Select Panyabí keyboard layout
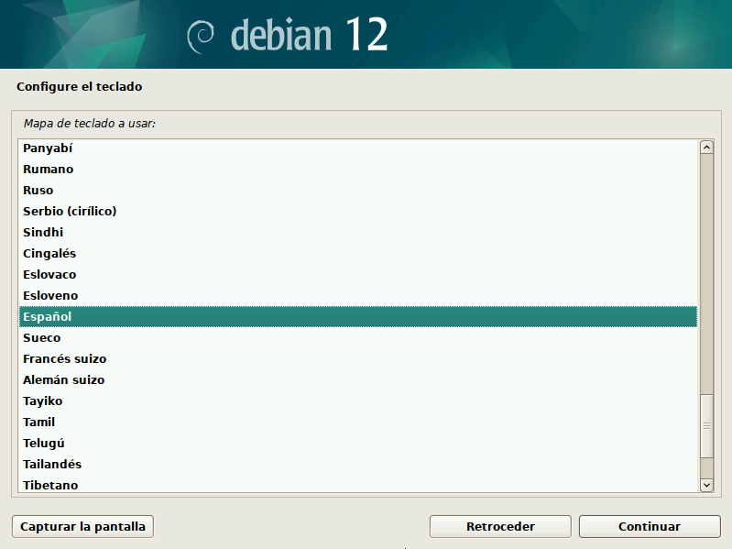Viewport: 732px width, 549px height. (x=48, y=148)
